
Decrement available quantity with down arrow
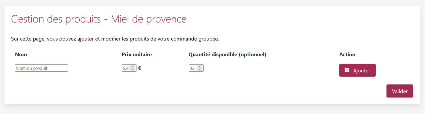[200, 69]
